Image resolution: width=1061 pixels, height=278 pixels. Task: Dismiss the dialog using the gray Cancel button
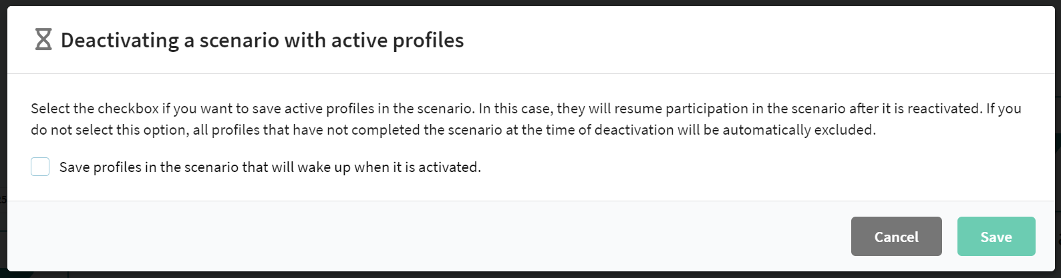tap(896, 237)
